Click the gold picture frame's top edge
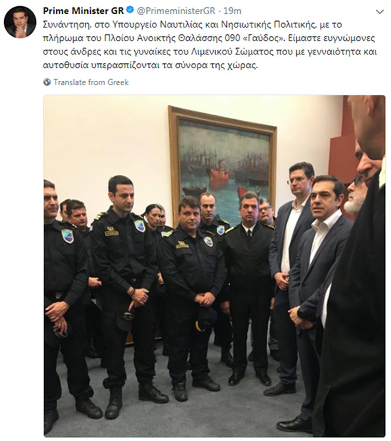This screenshot has height=441, width=391. (223, 116)
